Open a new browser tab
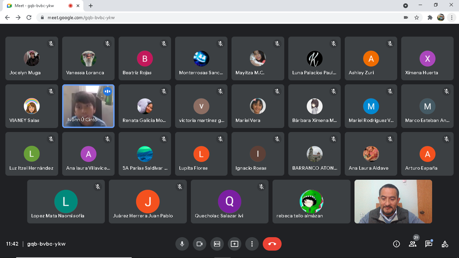This screenshot has width=459, height=258. click(x=91, y=6)
